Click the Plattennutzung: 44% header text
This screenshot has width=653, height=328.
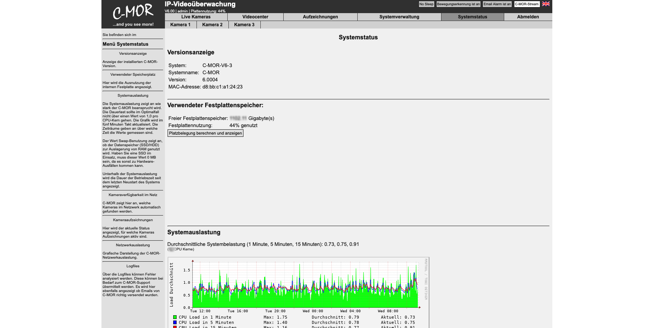208,11
